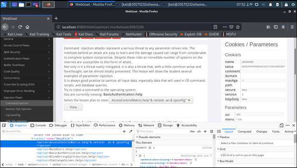Open Firefox library icon

click(x=268, y=27)
